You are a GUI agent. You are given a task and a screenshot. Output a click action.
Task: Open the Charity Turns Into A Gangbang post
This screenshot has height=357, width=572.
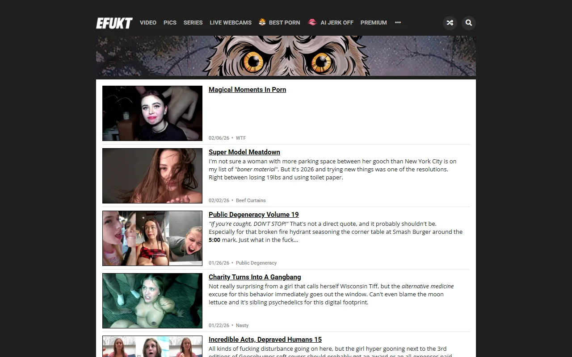255,277
